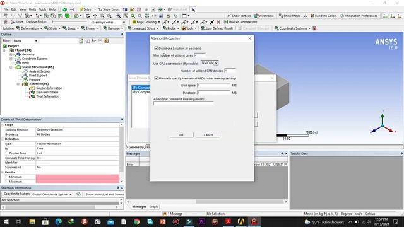Click the Workspace memory field
This screenshot has width=404, height=227.
pos(214,85)
